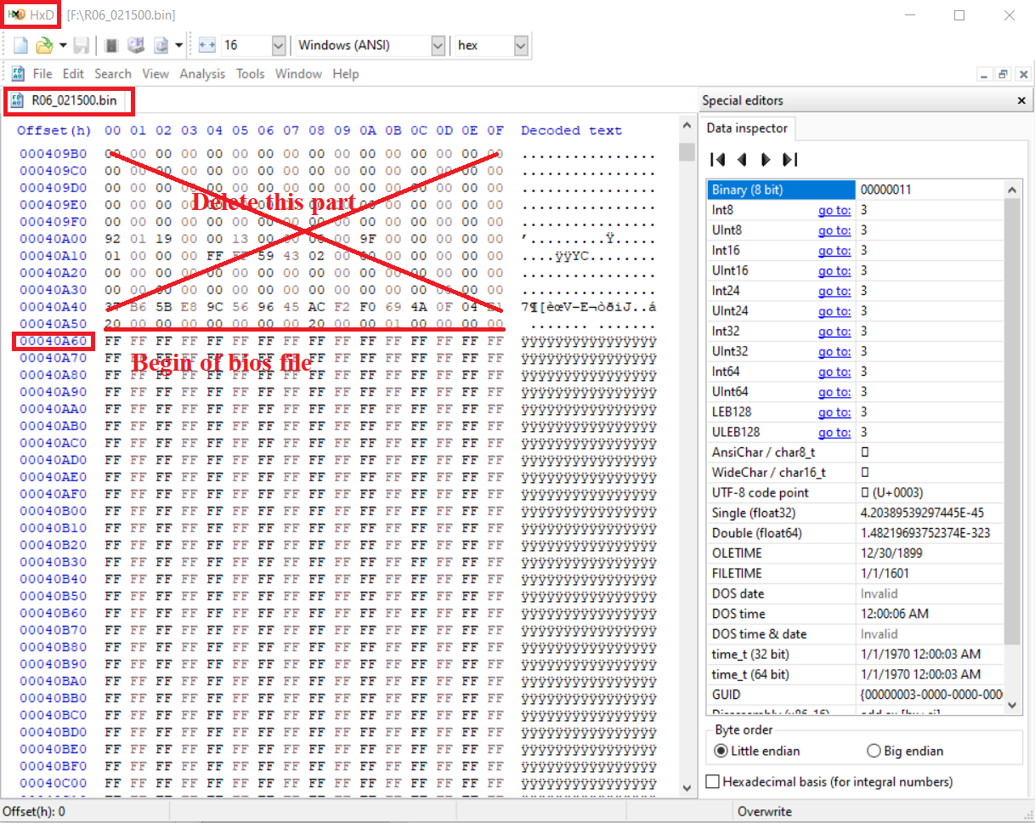1035x823 pixels.
Task: Click the New file icon in toolbar
Action: (x=21, y=45)
